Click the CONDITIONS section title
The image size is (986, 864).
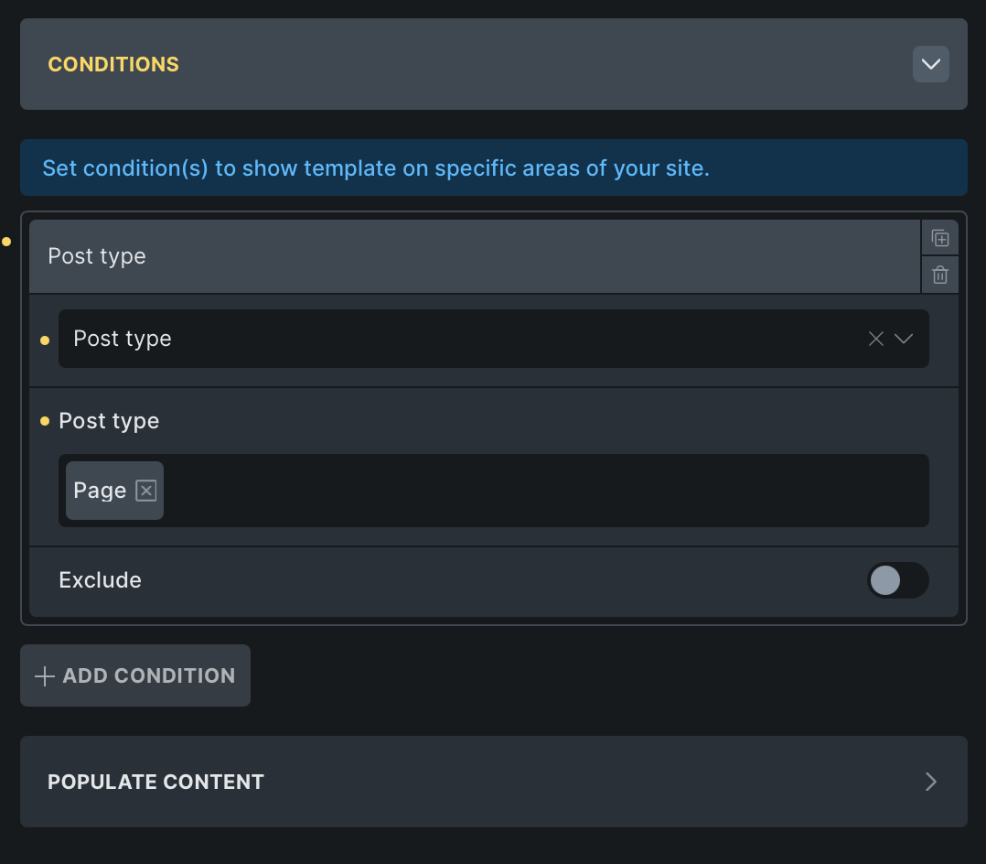click(113, 64)
